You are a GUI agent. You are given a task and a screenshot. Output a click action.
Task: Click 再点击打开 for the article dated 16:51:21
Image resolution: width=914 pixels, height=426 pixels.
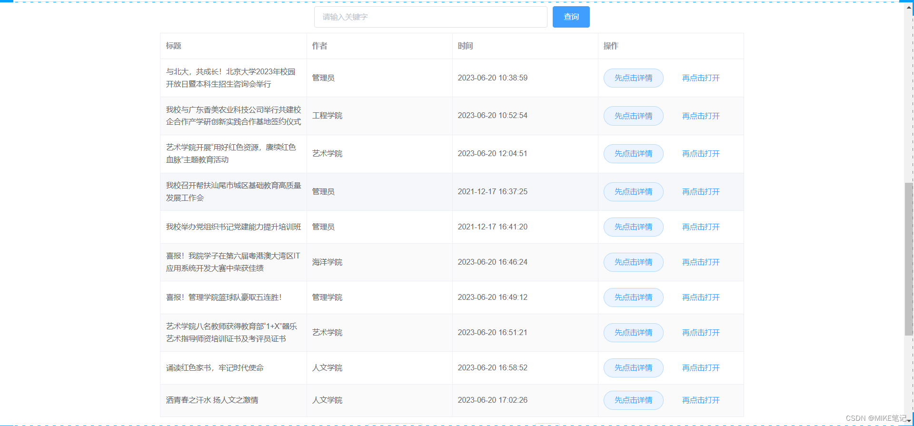(x=701, y=332)
